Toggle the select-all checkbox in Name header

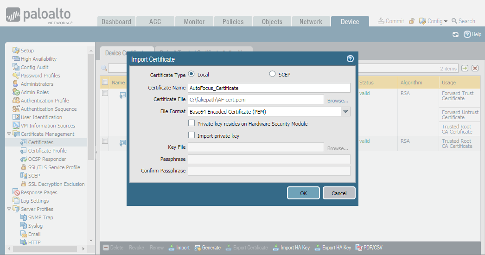tap(105, 82)
